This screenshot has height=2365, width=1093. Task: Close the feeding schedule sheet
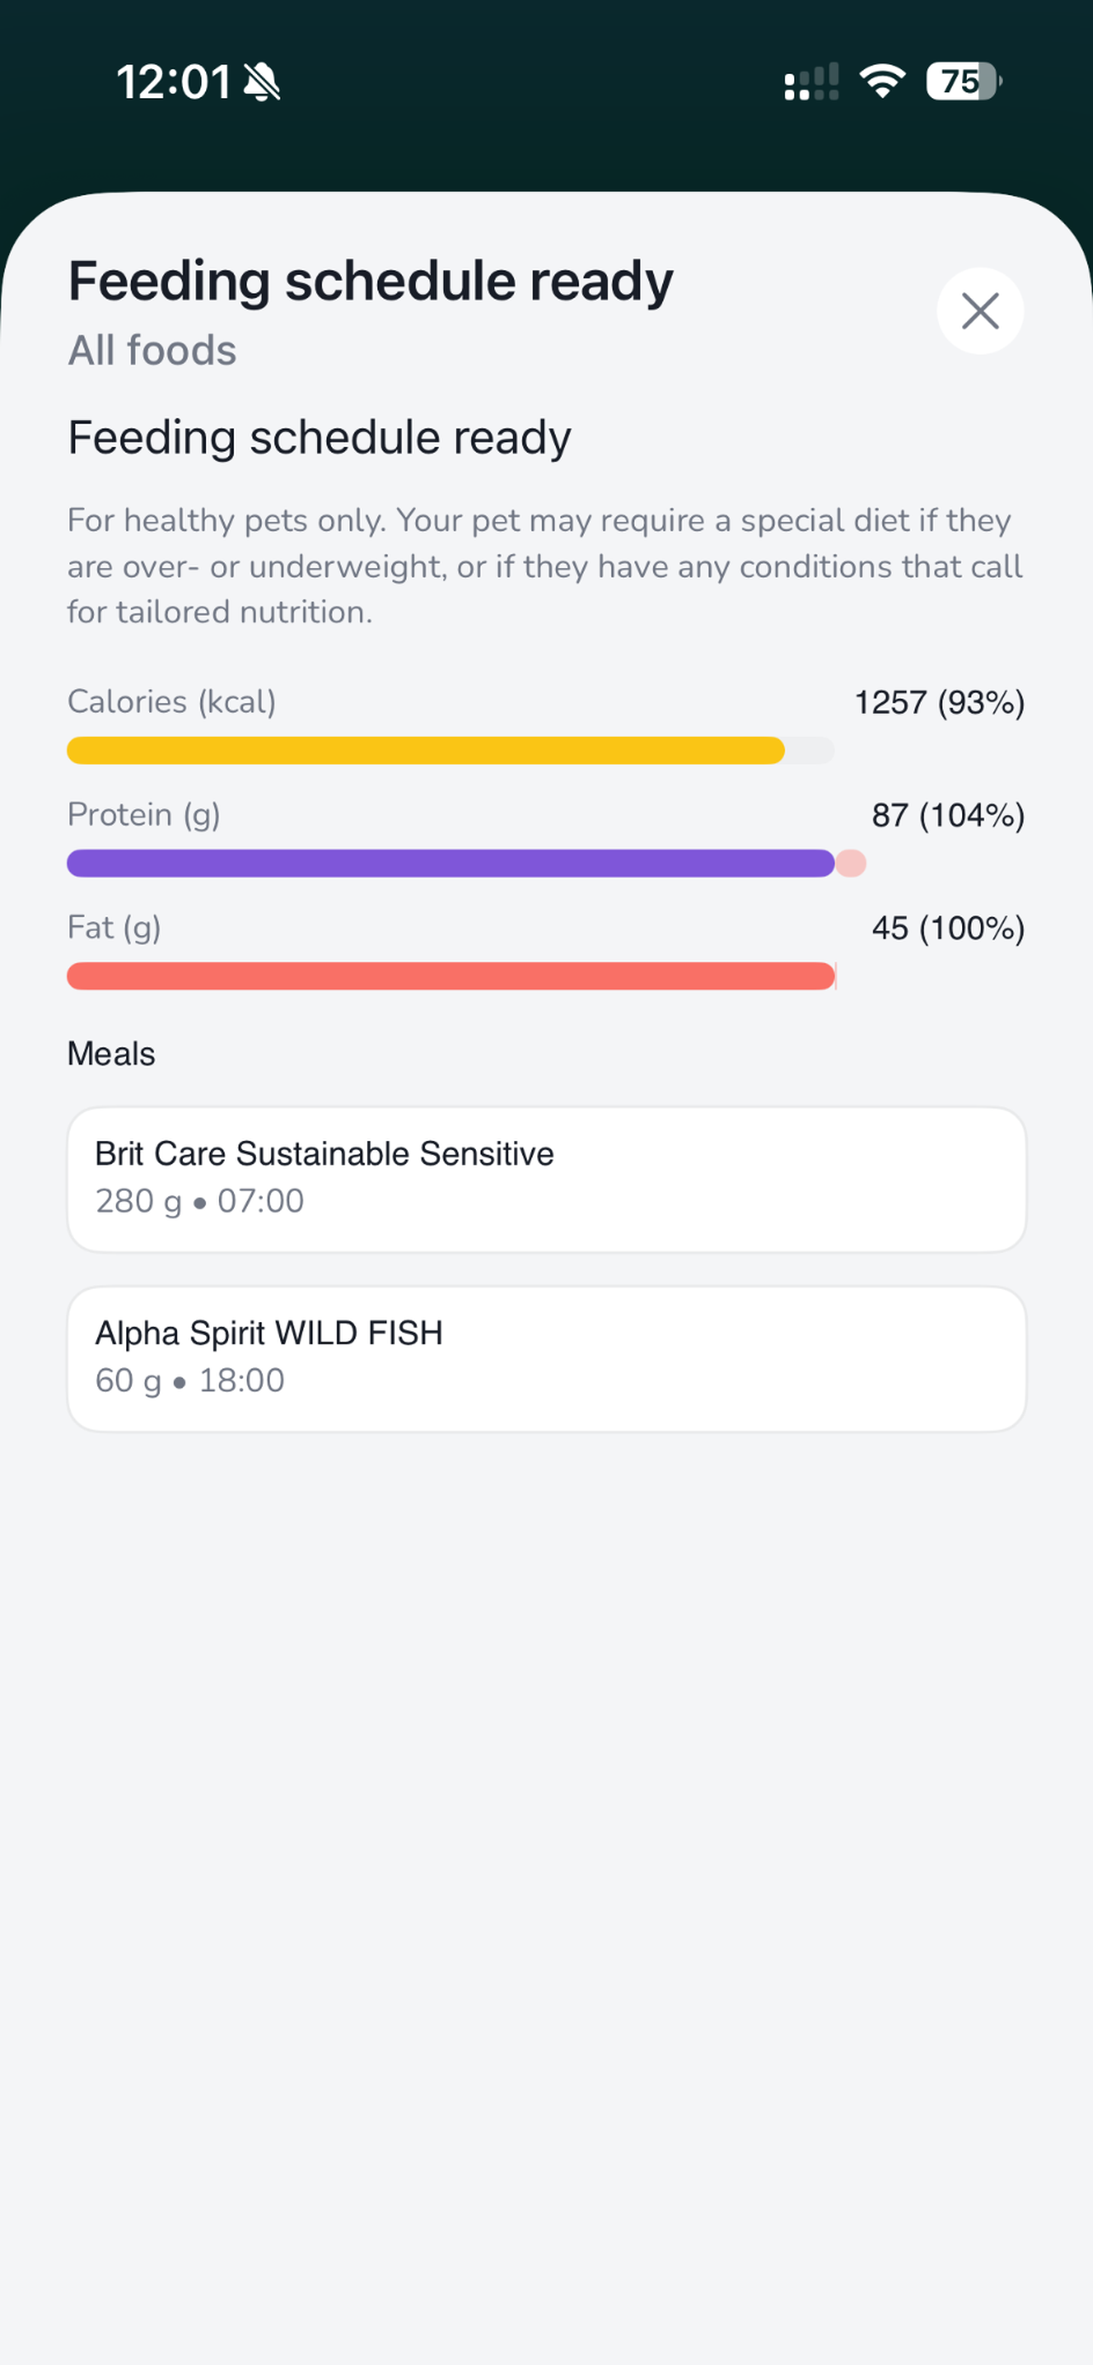979,312
